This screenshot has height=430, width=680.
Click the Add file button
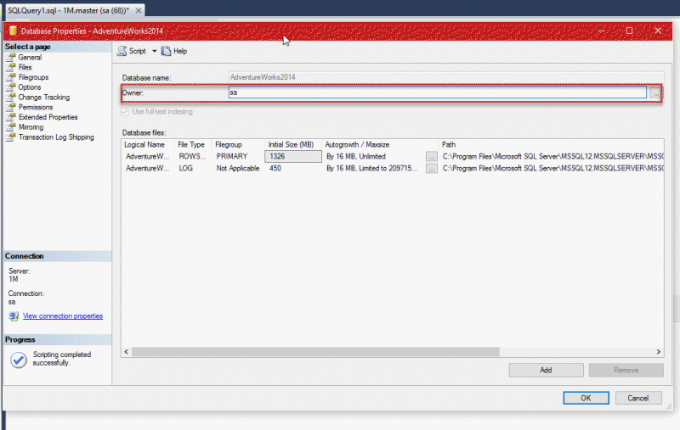(x=546, y=370)
